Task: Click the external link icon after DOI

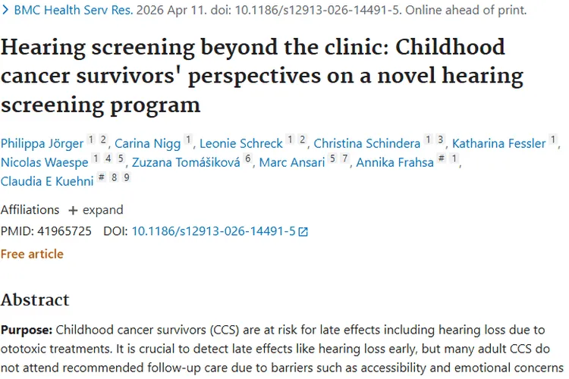Action: pos(303,232)
